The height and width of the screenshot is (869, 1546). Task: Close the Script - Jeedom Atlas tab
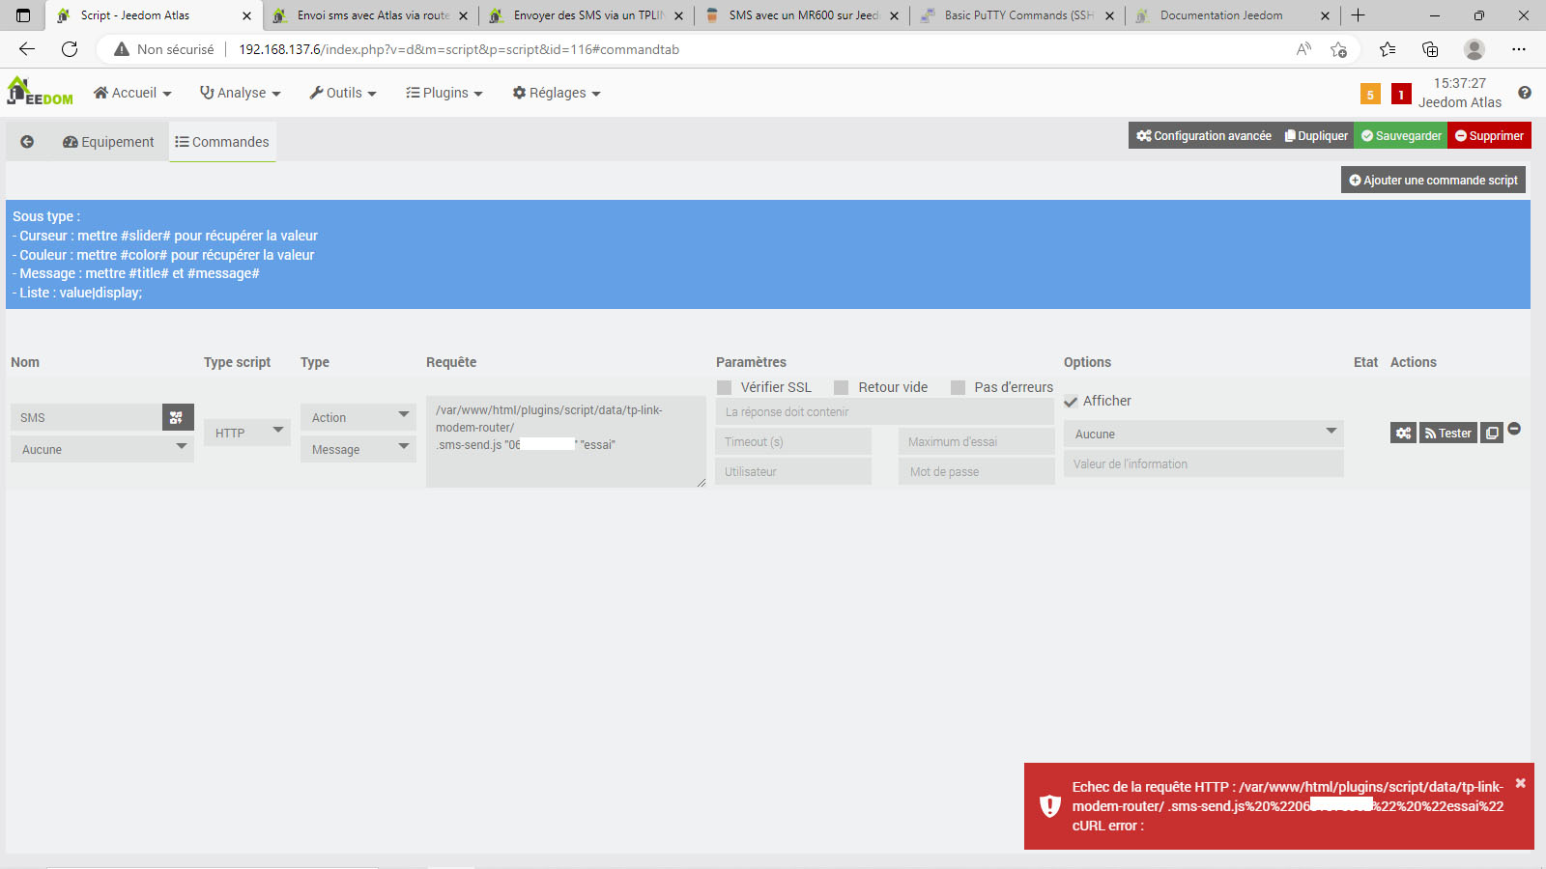(x=246, y=15)
